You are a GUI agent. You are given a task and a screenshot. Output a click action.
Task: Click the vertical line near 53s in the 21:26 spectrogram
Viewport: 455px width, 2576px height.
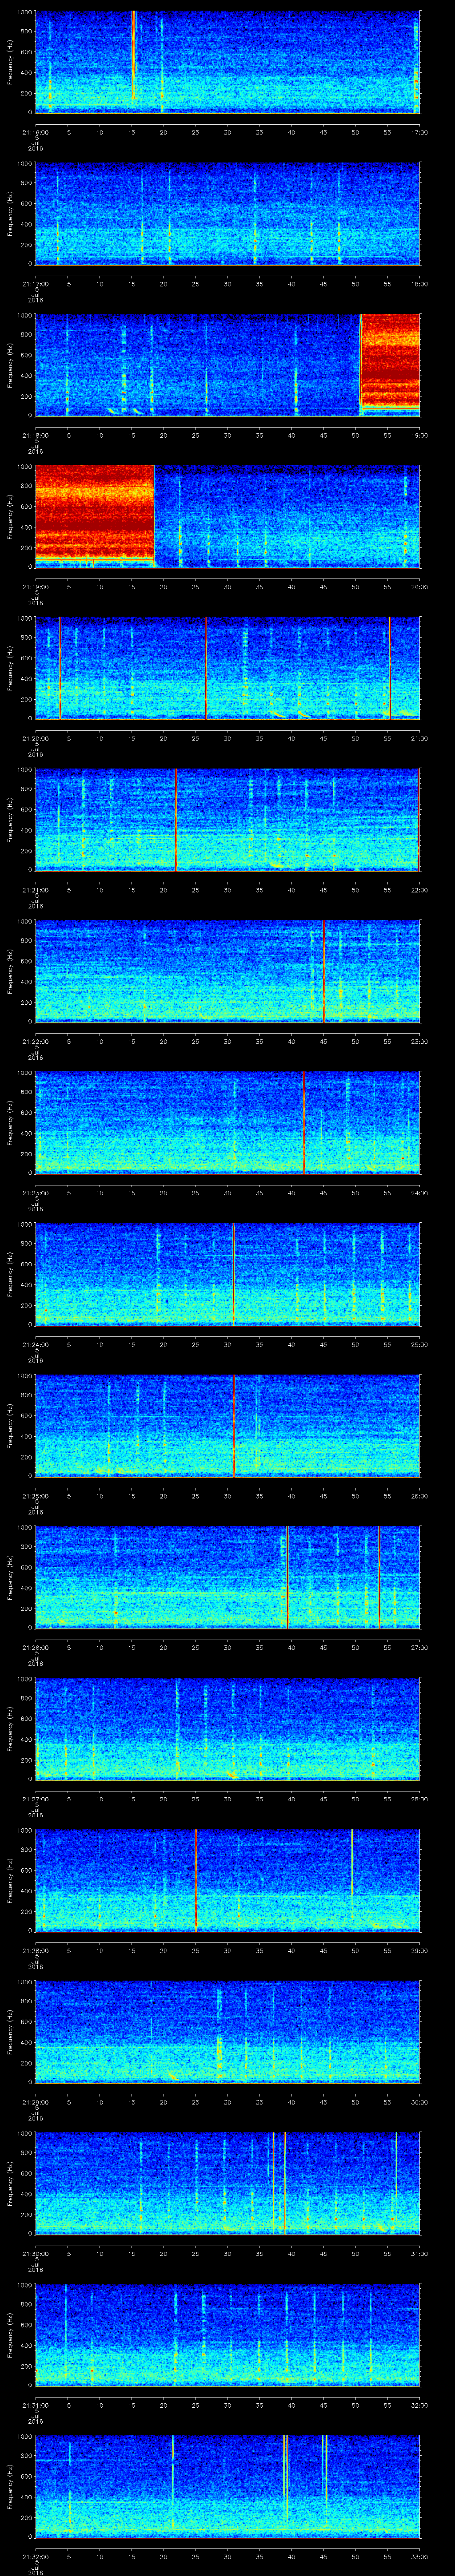click(x=379, y=1576)
